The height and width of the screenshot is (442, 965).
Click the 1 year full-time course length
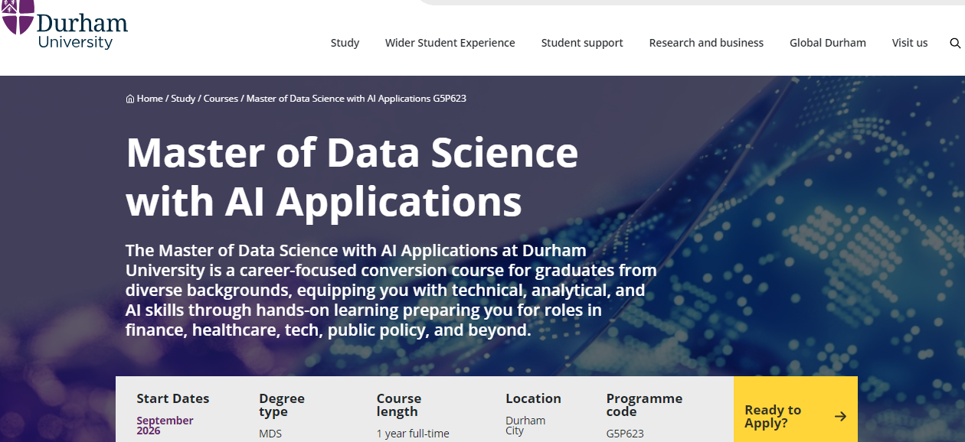pos(413,434)
